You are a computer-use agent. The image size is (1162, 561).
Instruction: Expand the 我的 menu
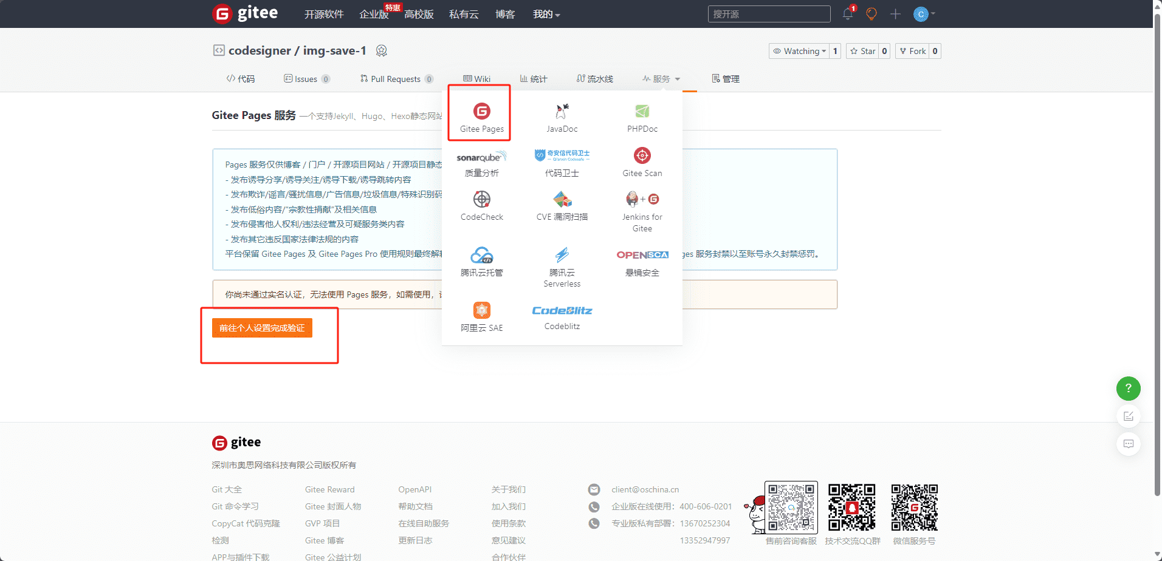click(x=546, y=14)
